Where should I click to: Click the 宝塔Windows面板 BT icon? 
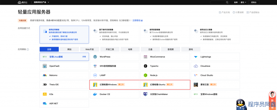[x=196, y=94]
